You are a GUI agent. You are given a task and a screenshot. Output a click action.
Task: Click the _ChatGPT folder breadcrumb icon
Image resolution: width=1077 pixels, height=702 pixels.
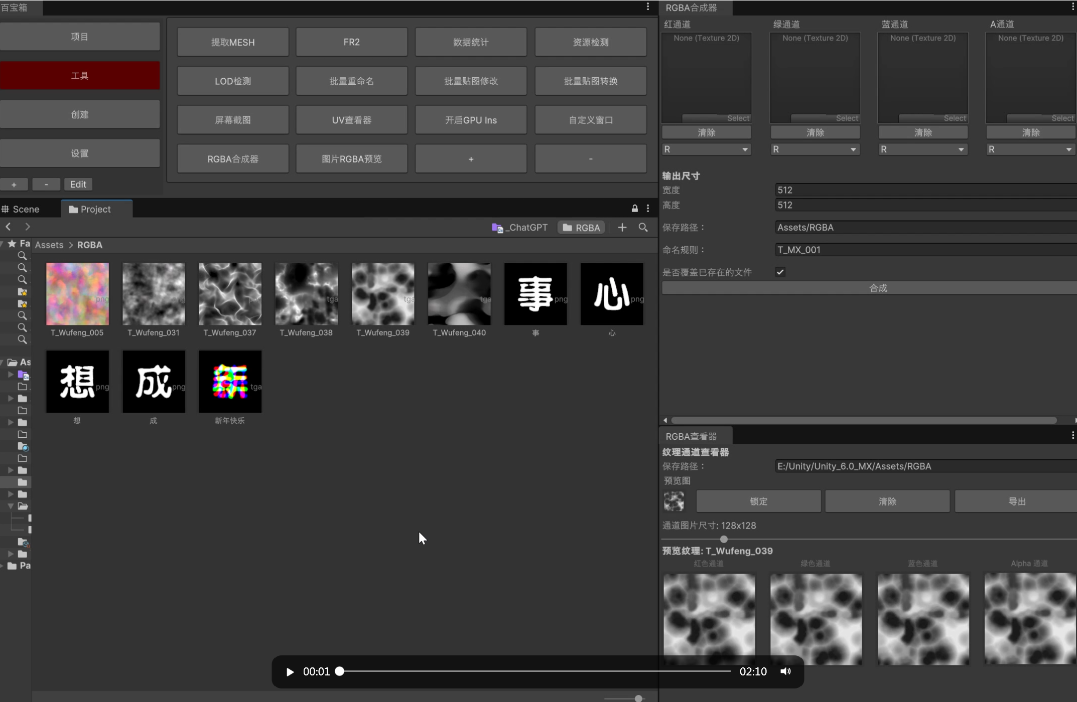tap(497, 228)
